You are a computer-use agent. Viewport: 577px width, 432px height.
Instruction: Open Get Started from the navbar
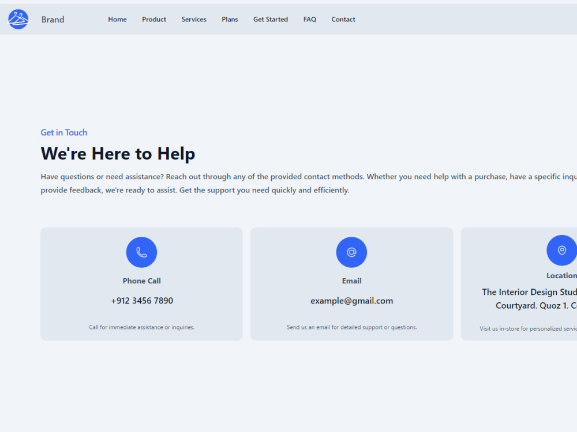[x=271, y=20]
